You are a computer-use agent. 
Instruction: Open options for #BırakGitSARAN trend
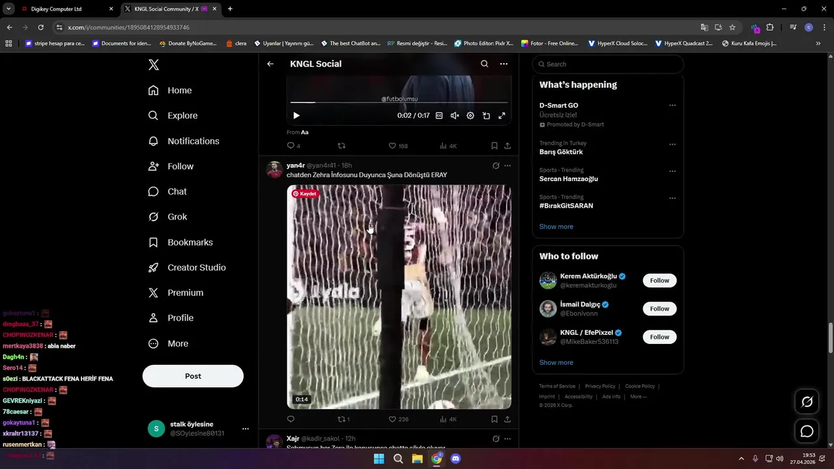(672, 198)
